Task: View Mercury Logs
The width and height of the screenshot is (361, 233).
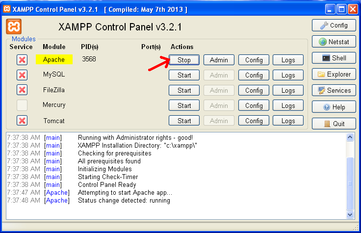Action: [288, 105]
